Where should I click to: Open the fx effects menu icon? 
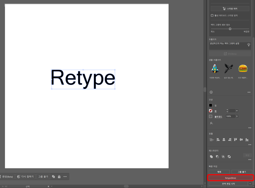[211, 123]
